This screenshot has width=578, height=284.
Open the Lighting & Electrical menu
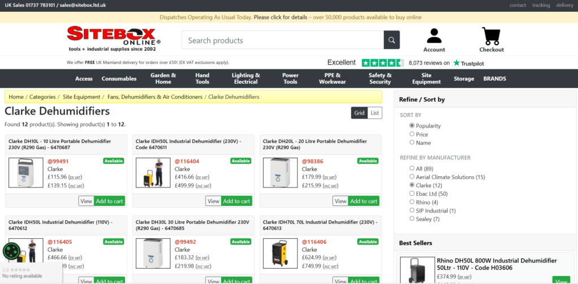(x=246, y=78)
